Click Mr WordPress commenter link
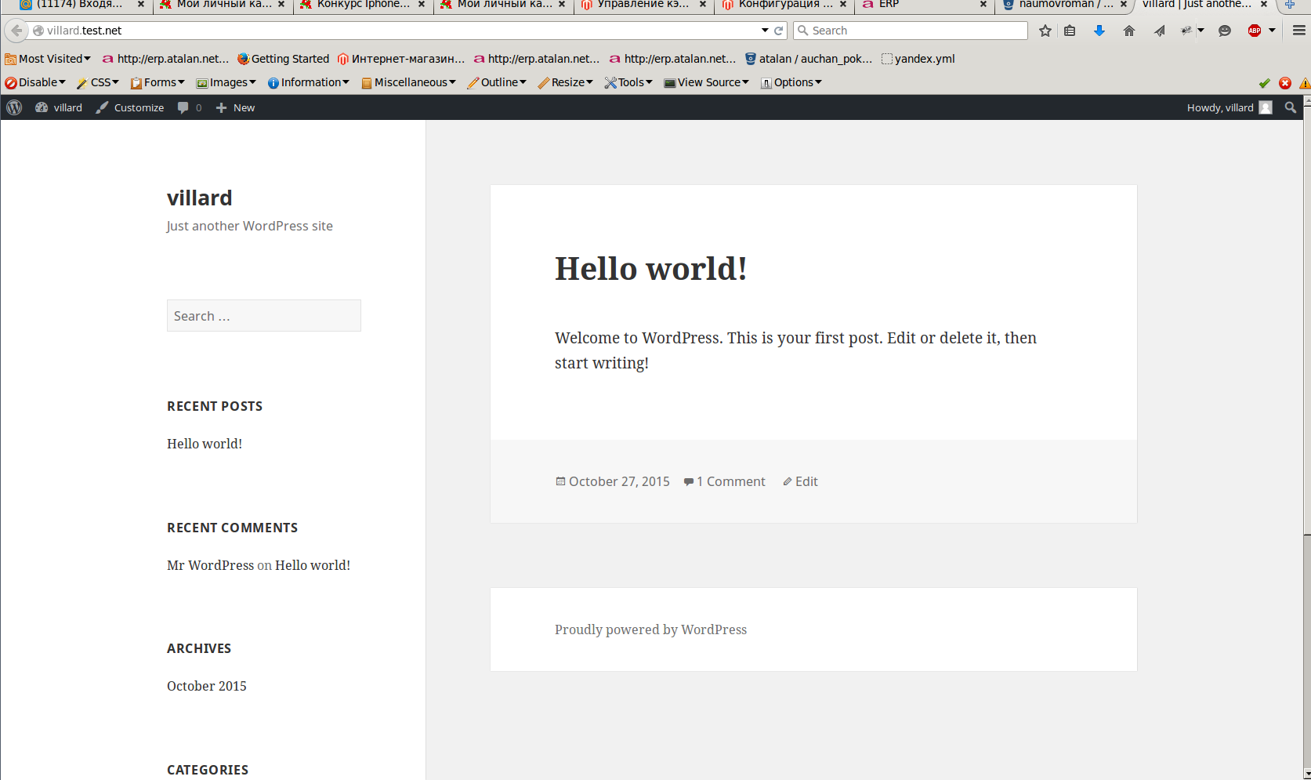Viewport: 1311px width, 780px height. coord(210,565)
